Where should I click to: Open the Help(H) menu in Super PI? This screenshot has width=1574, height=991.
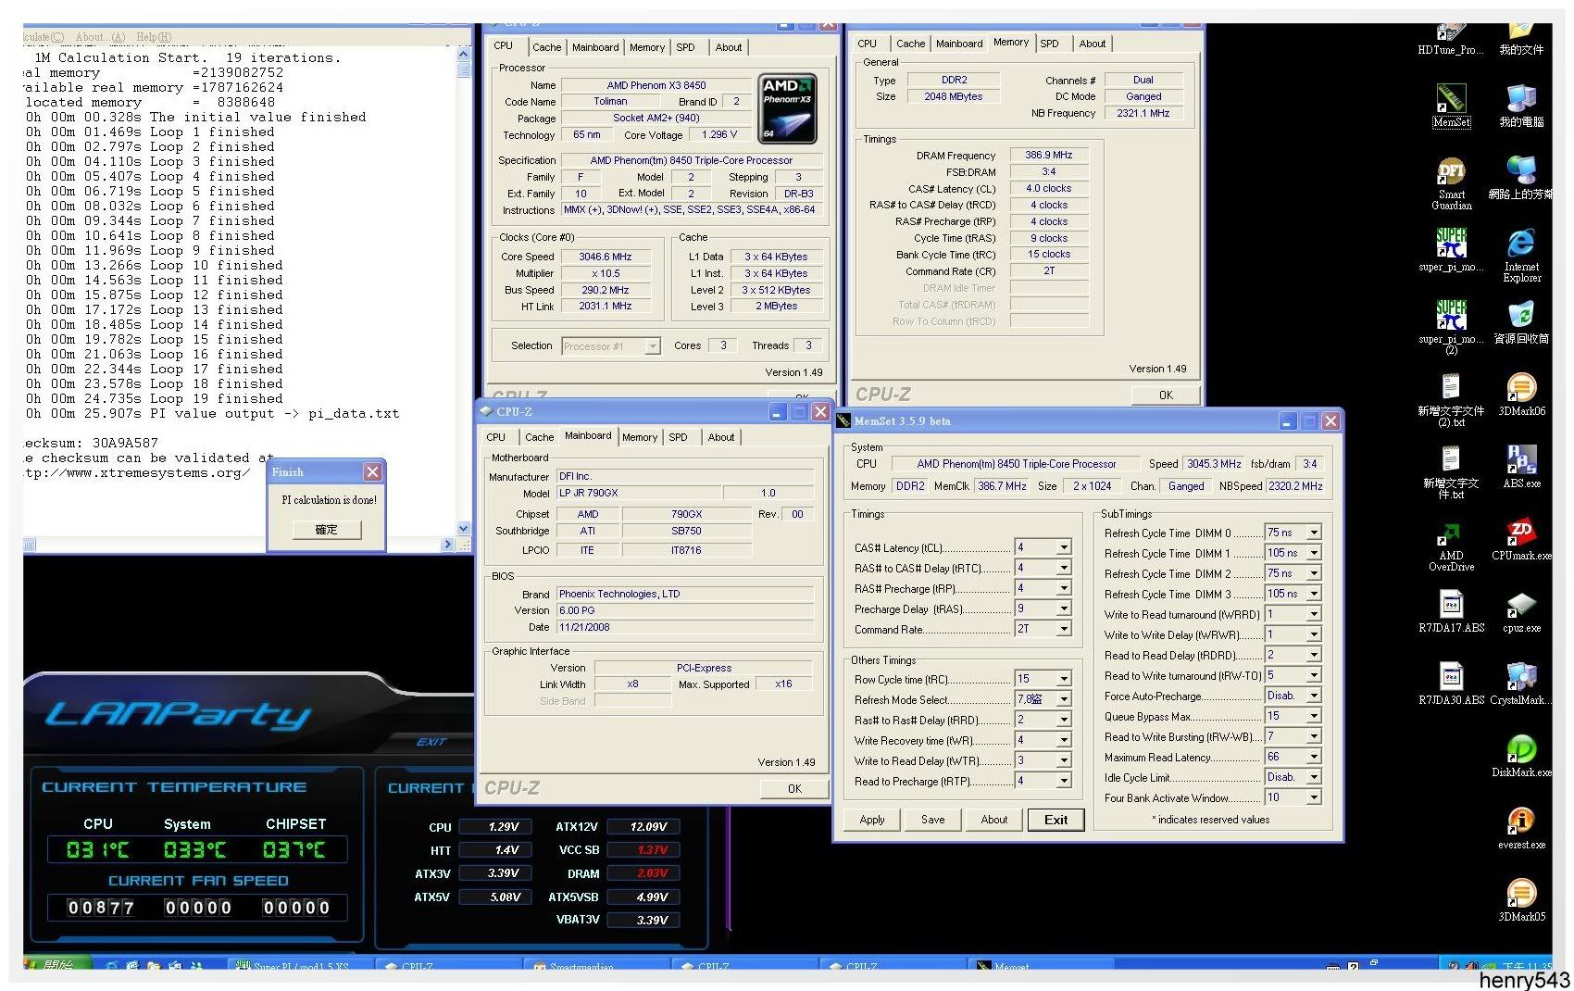tap(154, 37)
